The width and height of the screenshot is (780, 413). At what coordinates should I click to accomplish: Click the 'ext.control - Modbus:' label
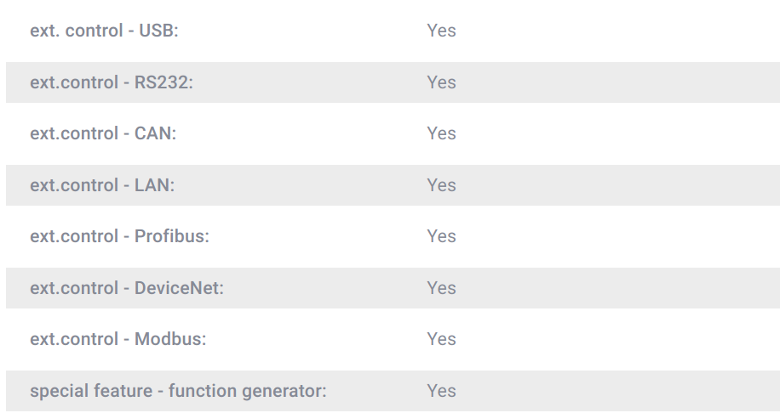[x=118, y=339]
